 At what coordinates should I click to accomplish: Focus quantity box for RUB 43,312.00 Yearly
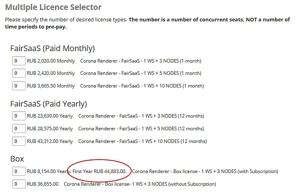point(19,141)
